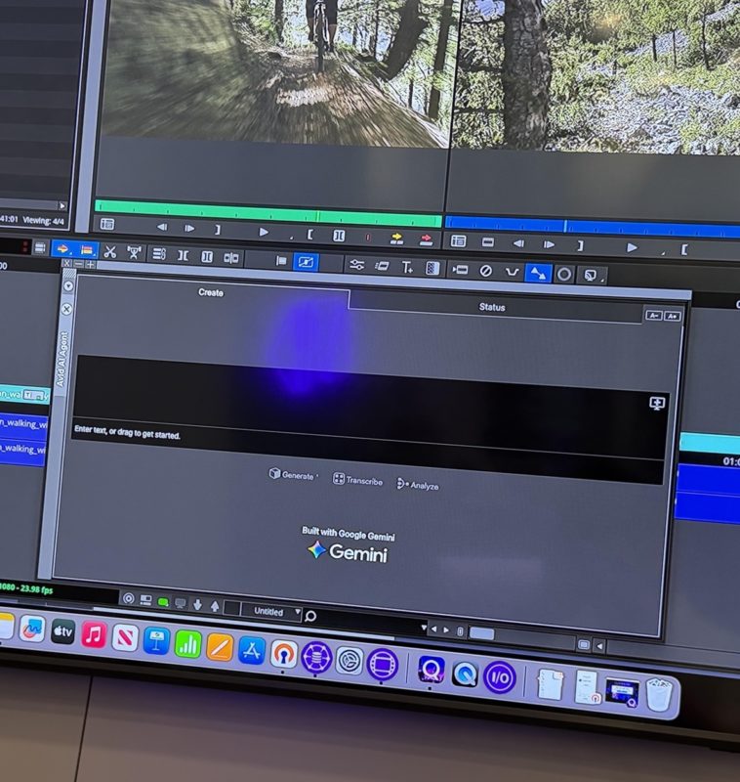
Task: Open Keynote in the Dock
Action: (156, 640)
